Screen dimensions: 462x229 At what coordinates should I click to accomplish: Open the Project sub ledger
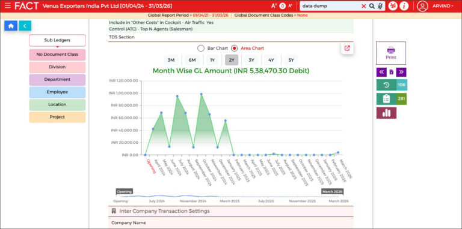(x=57, y=117)
